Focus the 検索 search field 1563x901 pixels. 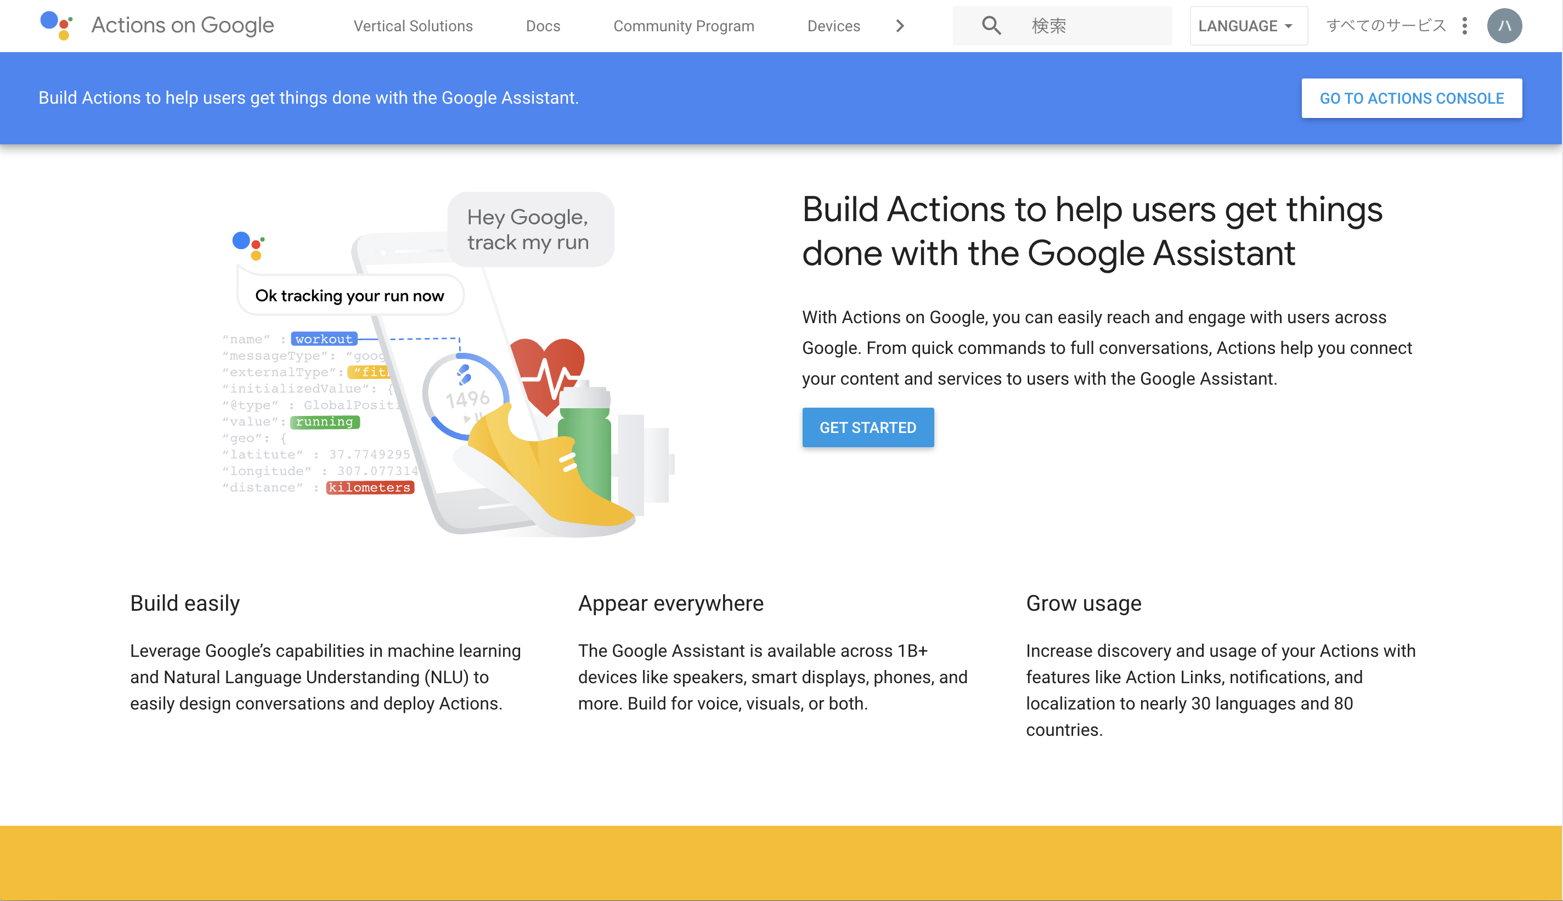coord(1062,26)
